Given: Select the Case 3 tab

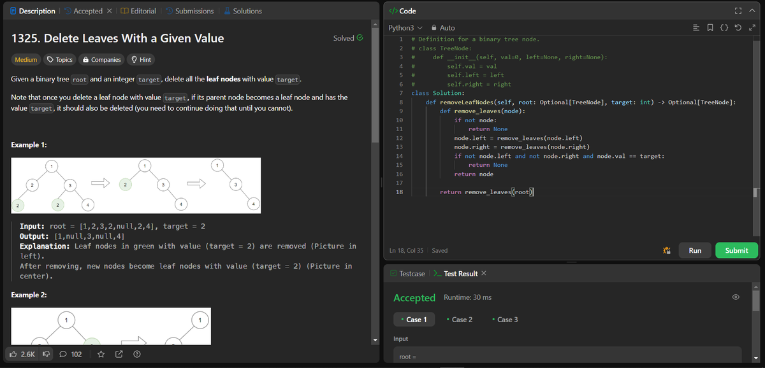Looking at the screenshot, I should click(505, 320).
